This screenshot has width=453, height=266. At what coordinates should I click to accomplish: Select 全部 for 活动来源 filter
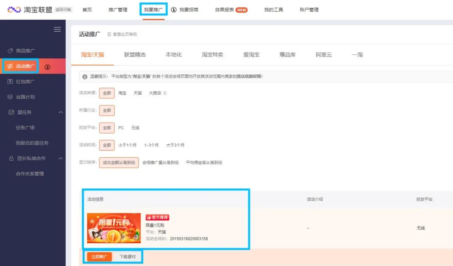pyautogui.click(x=107, y=93)
